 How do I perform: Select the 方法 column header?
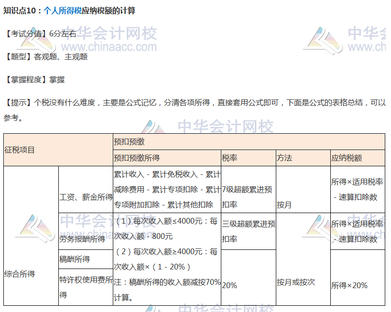[303, 158]
